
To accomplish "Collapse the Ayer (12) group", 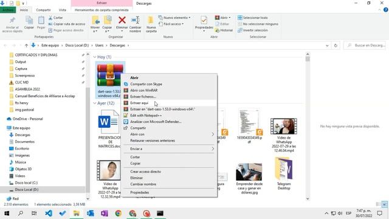I will pyautogui.click(x=95, y=103).
